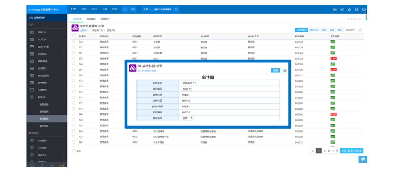The image size is (394, 173).
Task: Click the small close X icon in tab strip
Action: (x=355, y=19)
